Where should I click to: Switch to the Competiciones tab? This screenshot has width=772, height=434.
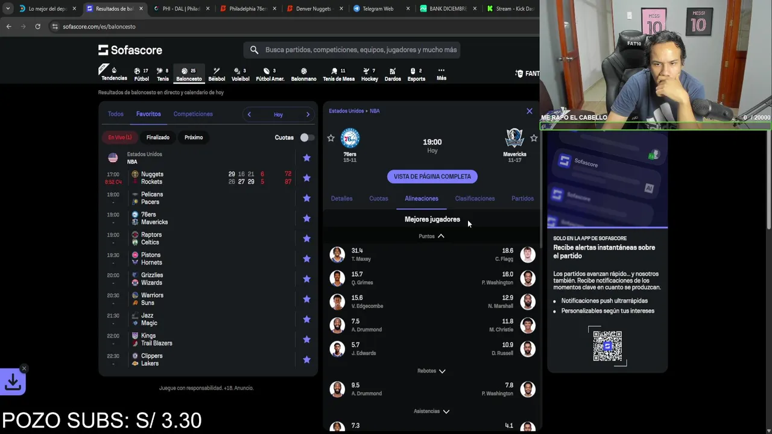click(x=193, y=114)
